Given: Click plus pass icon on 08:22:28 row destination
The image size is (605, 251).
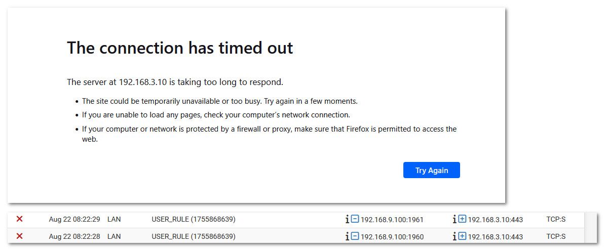Looking at the screenshot, I should pyautogui.click(x=462, y=236).
